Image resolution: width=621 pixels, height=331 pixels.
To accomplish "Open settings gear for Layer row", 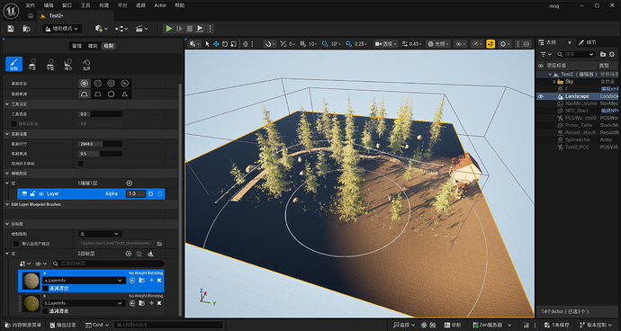I will [x=150, y=194].
